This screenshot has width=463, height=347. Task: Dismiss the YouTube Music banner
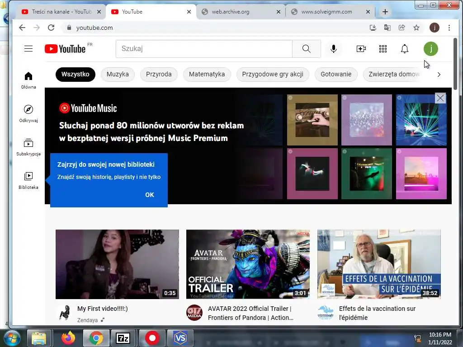tap(440, 98)
